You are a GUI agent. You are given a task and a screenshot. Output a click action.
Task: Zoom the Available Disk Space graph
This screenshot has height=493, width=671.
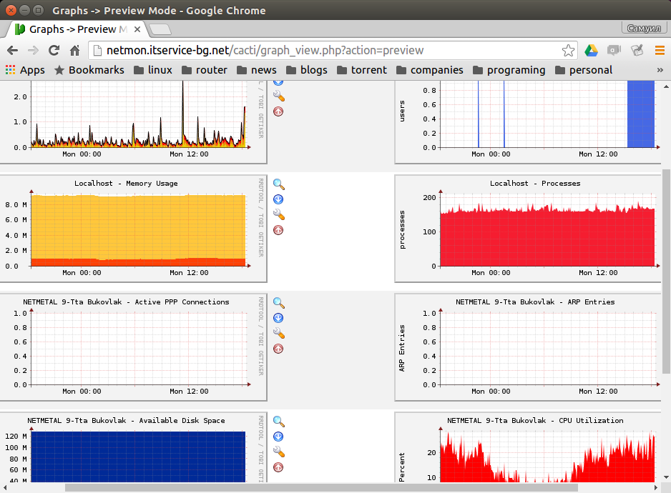278,422
